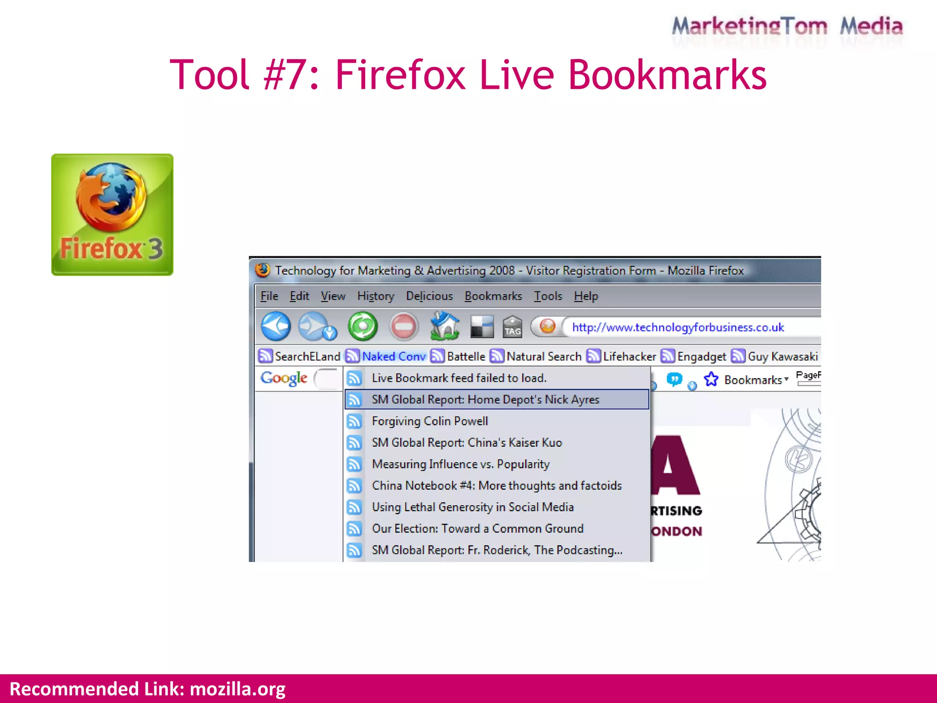
Task: Click the Firefox Back arrow button
Action: 275,326
